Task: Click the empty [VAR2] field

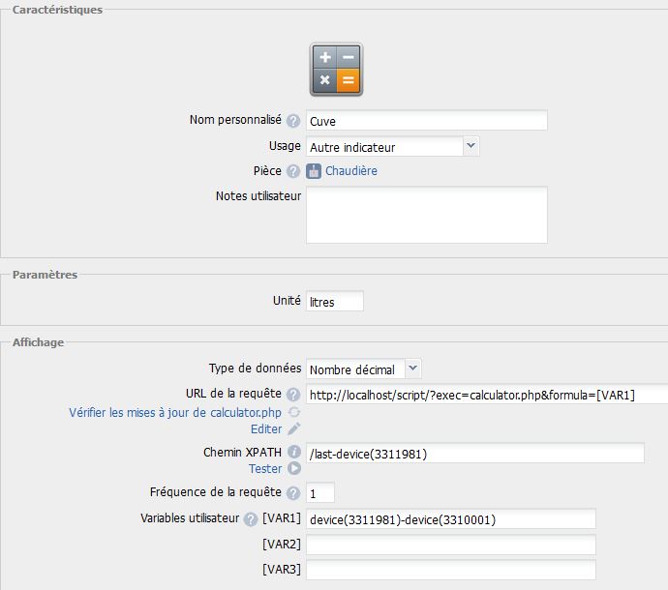Action: point(451,545)
